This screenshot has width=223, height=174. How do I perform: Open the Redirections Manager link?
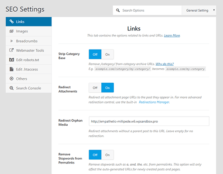pos(154,102)
